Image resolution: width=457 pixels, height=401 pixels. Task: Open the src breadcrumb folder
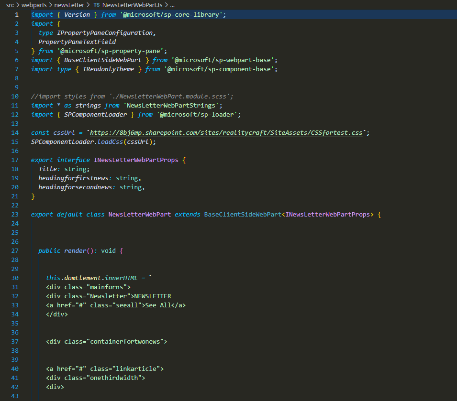tap(10, 5)
